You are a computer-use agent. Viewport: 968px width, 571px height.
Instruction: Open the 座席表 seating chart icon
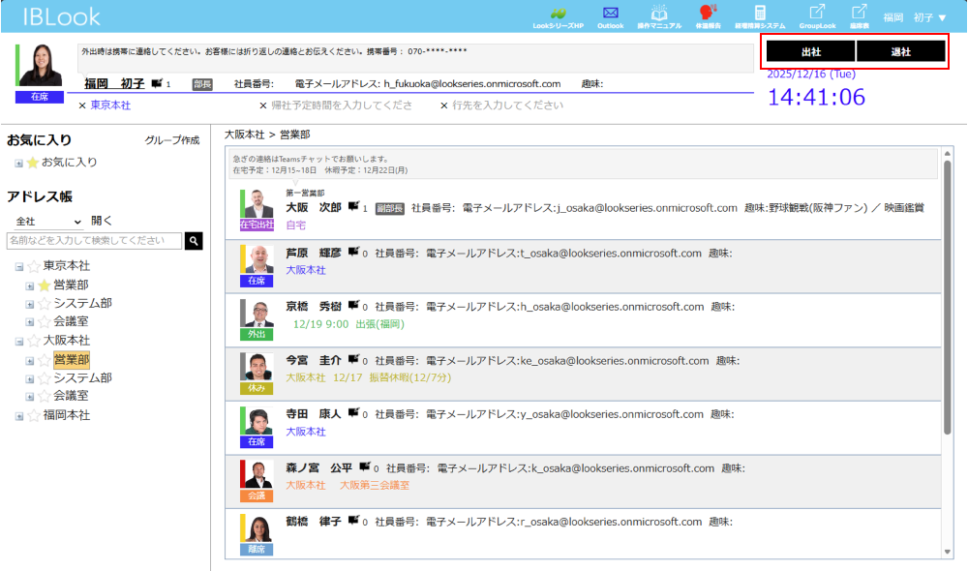coord(859,14)
